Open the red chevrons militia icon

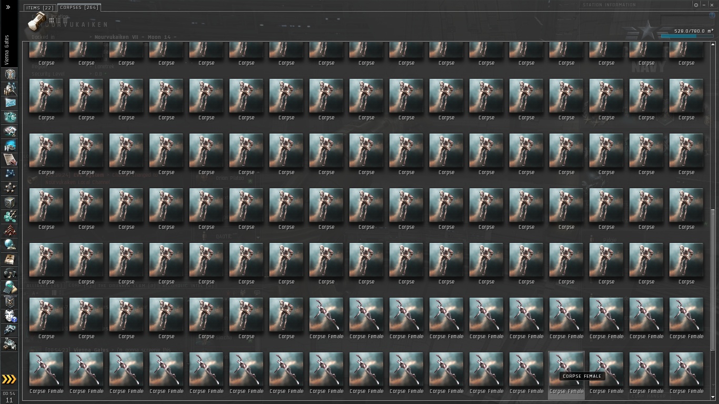pyautogui.click(x=10, y=230)
